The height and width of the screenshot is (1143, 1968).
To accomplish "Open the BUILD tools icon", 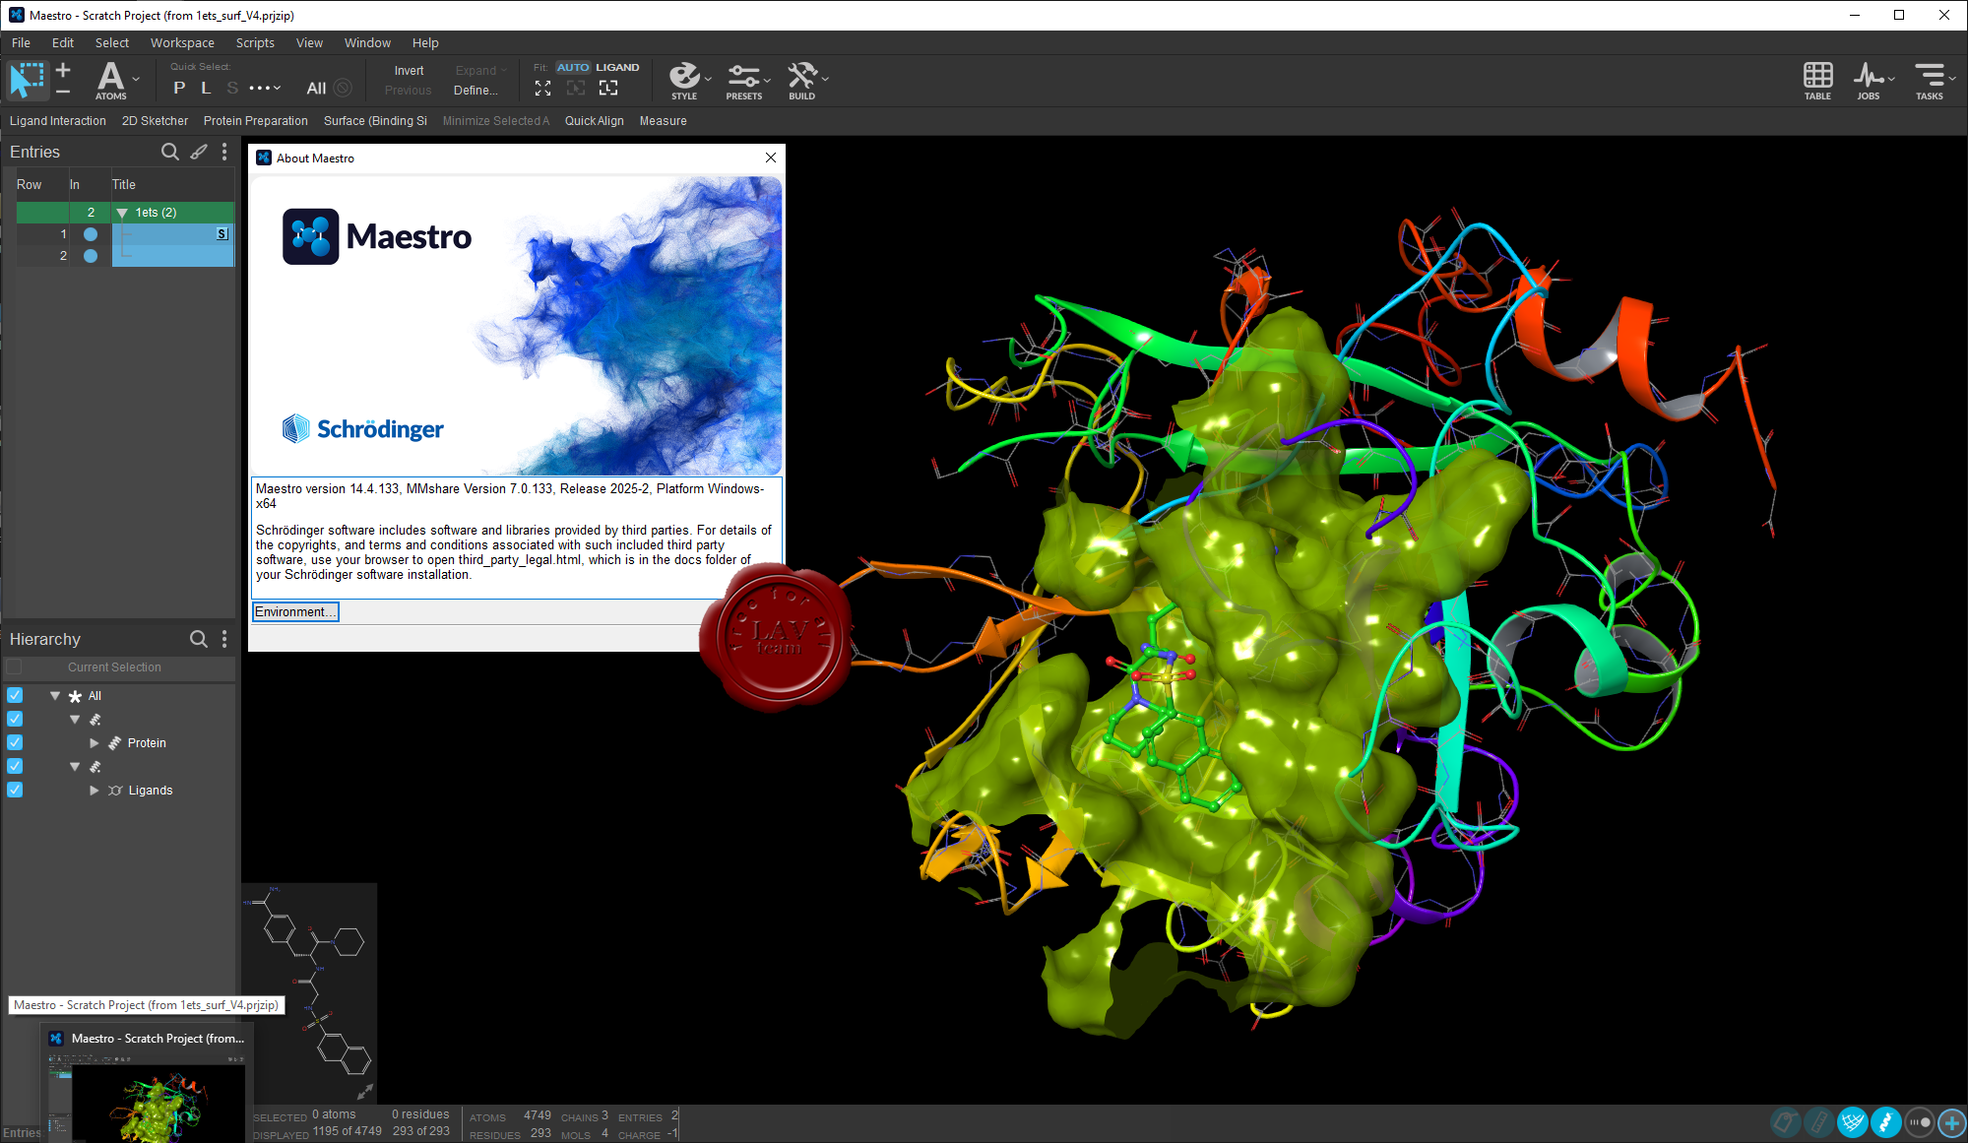I will 801,80.
